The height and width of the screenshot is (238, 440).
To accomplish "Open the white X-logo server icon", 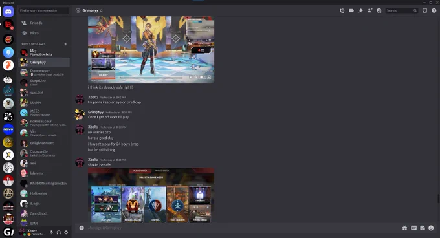I will [x=8, y=155].
